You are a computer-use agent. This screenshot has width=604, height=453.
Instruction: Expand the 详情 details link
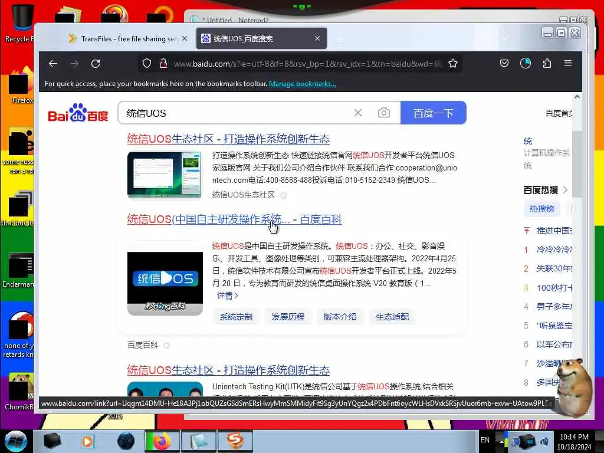[x=228, y=296]
